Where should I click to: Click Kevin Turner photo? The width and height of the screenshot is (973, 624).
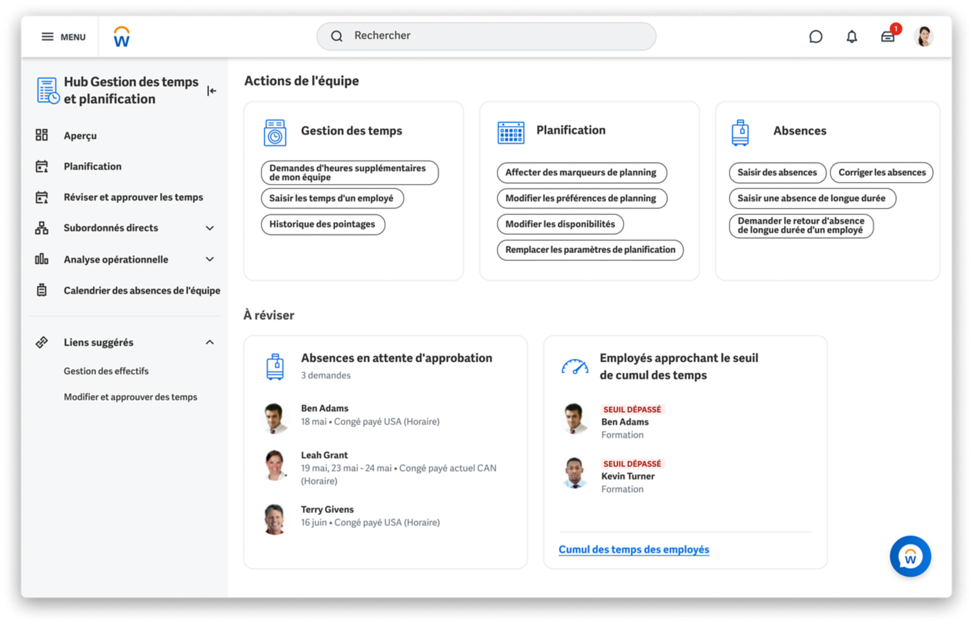coord(575,473)
